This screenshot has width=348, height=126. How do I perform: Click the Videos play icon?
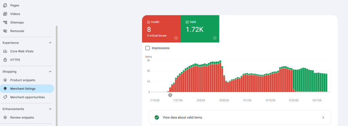(x=5, y=14)
